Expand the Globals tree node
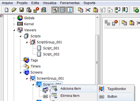Image resolution: width=140 pixels, height=101 pixels. tap(14, 18)
